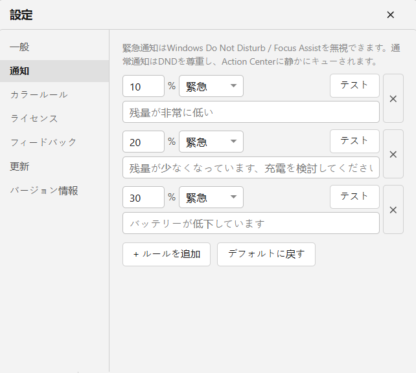Open the 緊急 dropdown for the 20% rule
Viewport: 416px width, 373px height.
211,142
